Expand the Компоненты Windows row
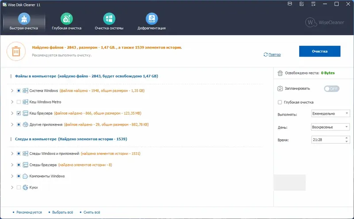The height and width of the screenshot is (219, 354). (x=12, y=176)
